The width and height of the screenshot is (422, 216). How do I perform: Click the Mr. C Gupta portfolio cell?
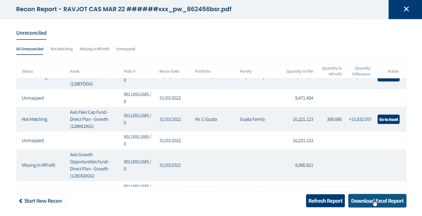pyautogui.click(x=206, y=119)
